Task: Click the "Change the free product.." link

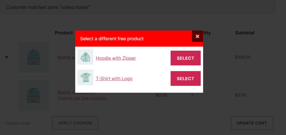Action: pos(82,98)
